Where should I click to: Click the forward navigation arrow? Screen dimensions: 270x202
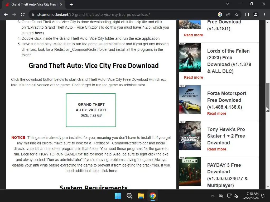tap(14, 15)
